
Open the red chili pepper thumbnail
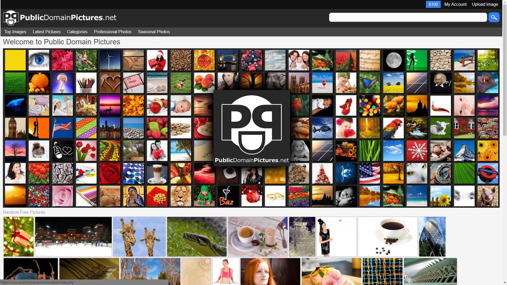[x=440, y=105]
